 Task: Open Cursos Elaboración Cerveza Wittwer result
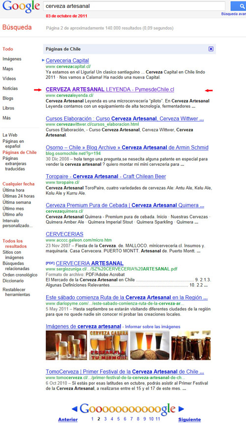click(x=125, y=118)
